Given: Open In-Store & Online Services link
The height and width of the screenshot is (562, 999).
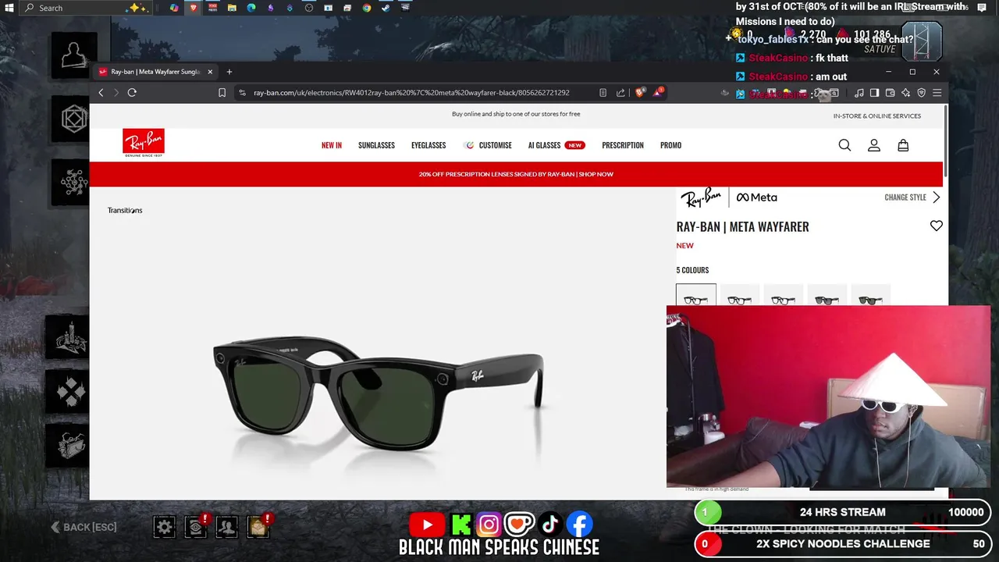Looking at the screenshot, I should coord(876,116).
